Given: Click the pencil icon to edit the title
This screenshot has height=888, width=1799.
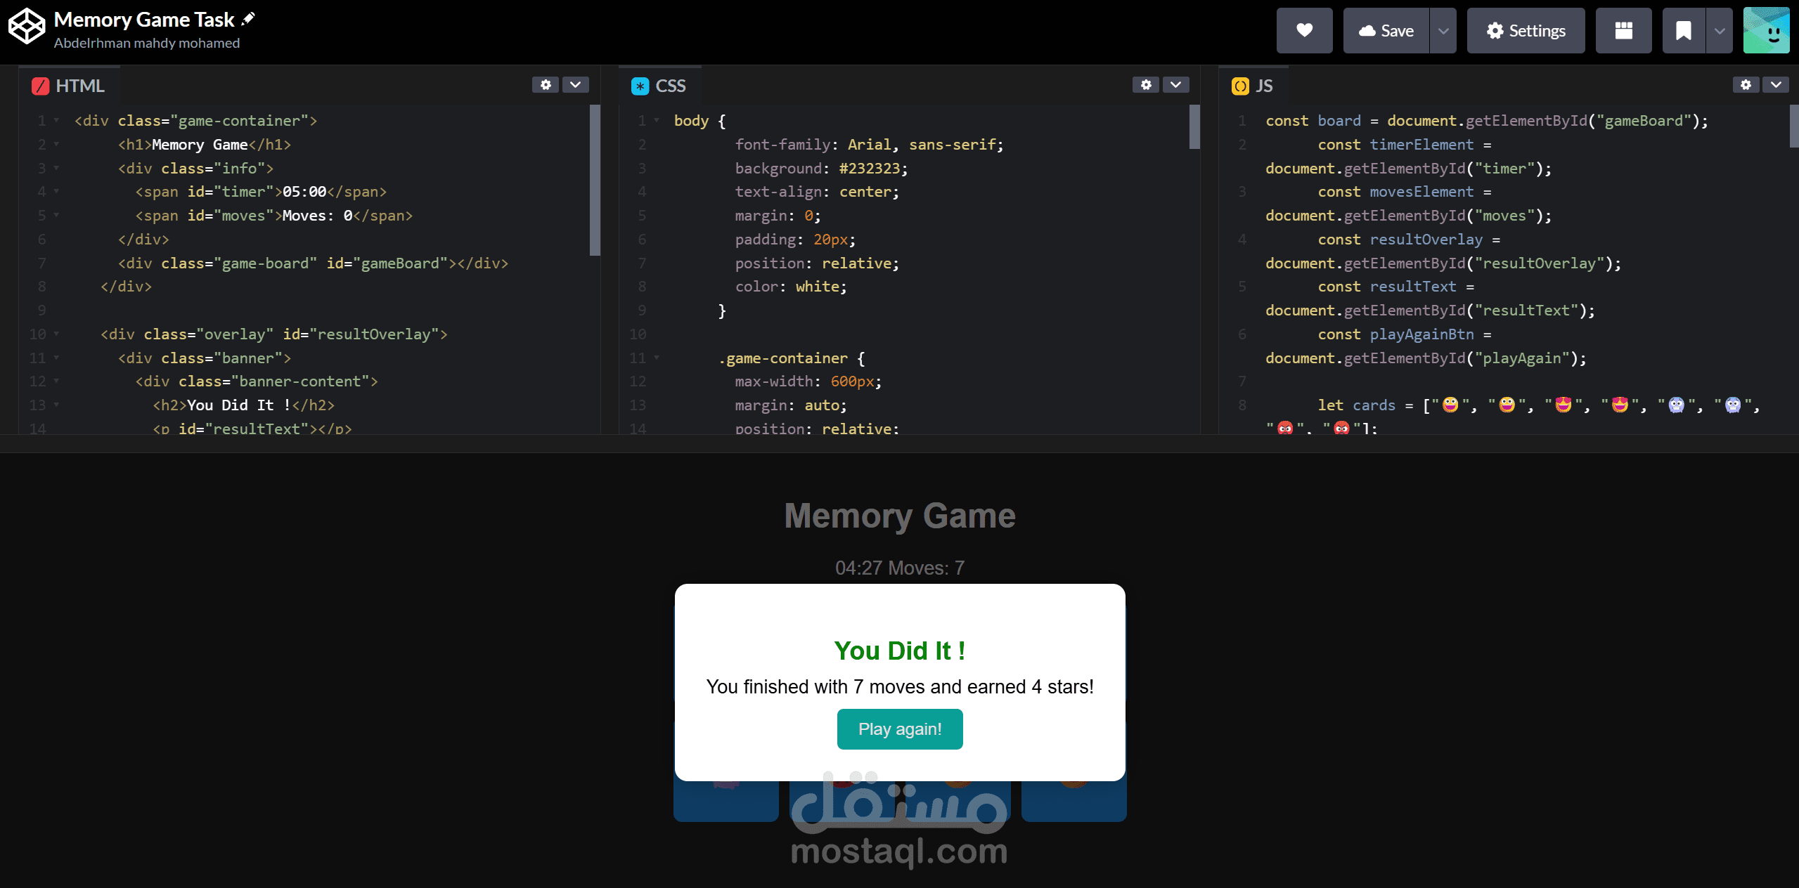Looking at the screenshot, I should 248,19.
